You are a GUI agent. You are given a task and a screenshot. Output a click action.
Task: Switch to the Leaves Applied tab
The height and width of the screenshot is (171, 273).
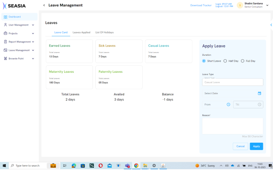click(x=82, y=32)
